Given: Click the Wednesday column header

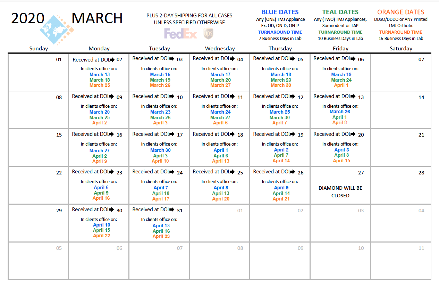Looking at the screenshot, I should point(220,49).
